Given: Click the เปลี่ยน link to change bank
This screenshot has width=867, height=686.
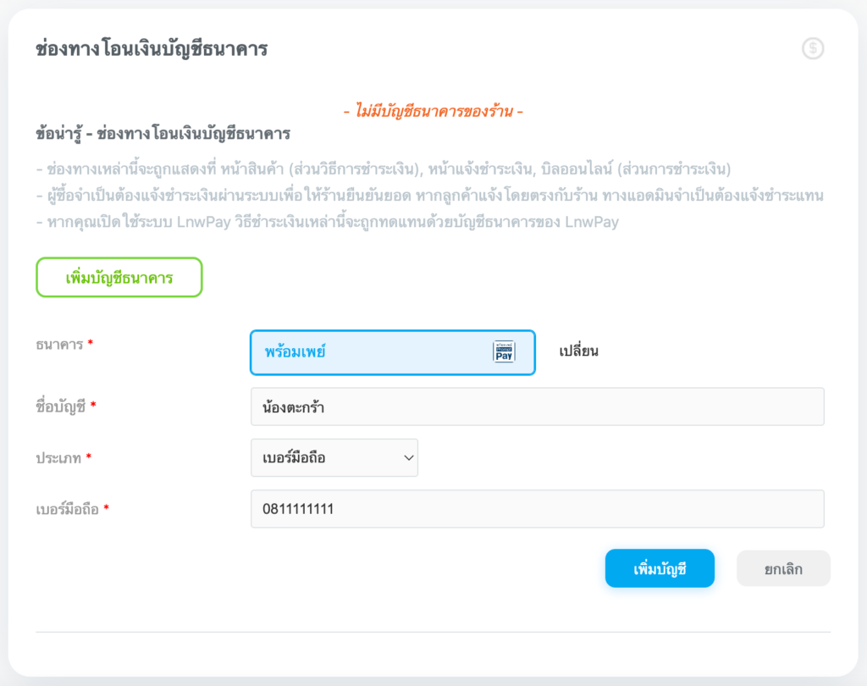Looking at the screenshot, I should point(579,351).
